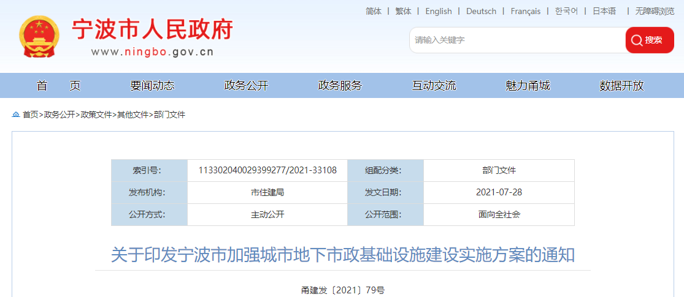The height and width of the screenshot is (297, 684).
Task: Open the 政务服务 navigation item
Action: pyautogui.click(x=340, y=86)
